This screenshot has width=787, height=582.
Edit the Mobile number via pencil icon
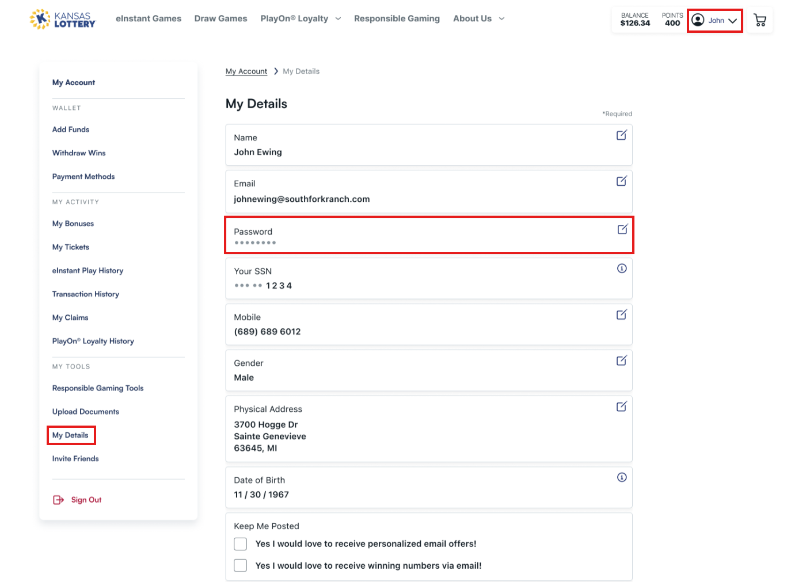[622, 315]
